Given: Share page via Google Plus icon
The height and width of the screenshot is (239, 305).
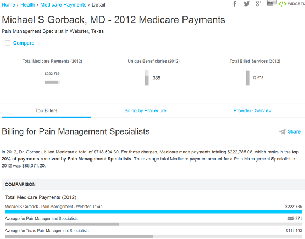Looking at the screenshot, I should 258,4.
